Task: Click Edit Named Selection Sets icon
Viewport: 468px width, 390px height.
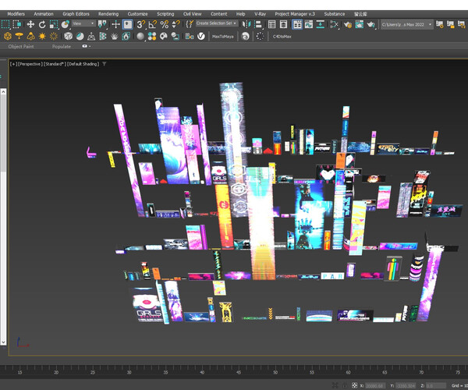Action: click(190, 24)
